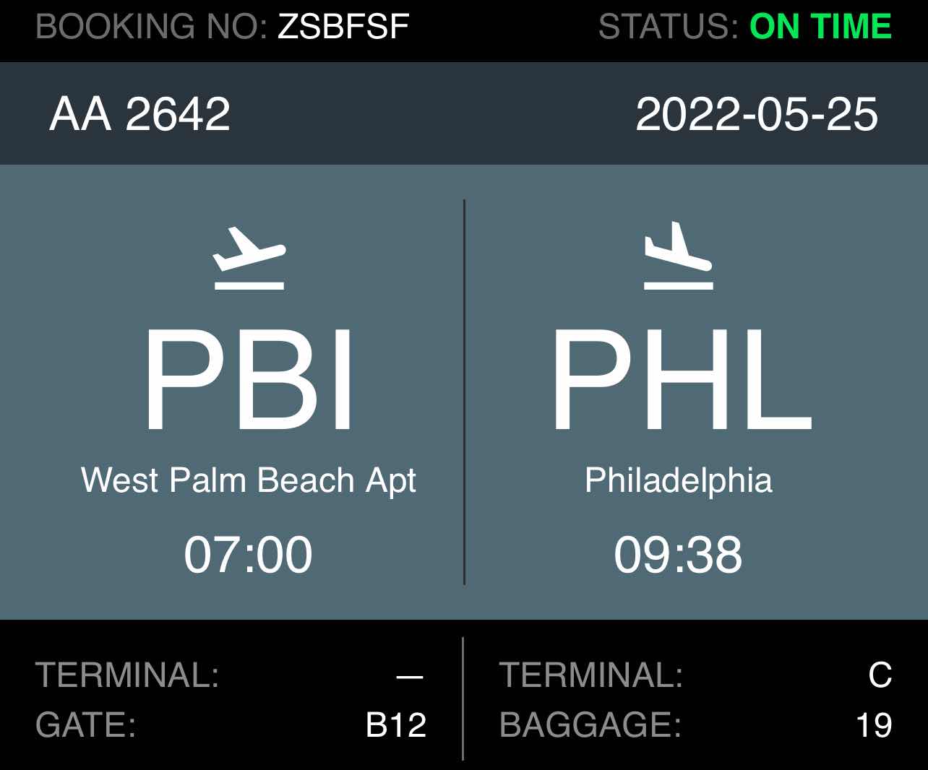Image resolution: width=928 pixels, height=770 pixels.
Task: Click the arrival TERMINAL label
Action: 591,675
